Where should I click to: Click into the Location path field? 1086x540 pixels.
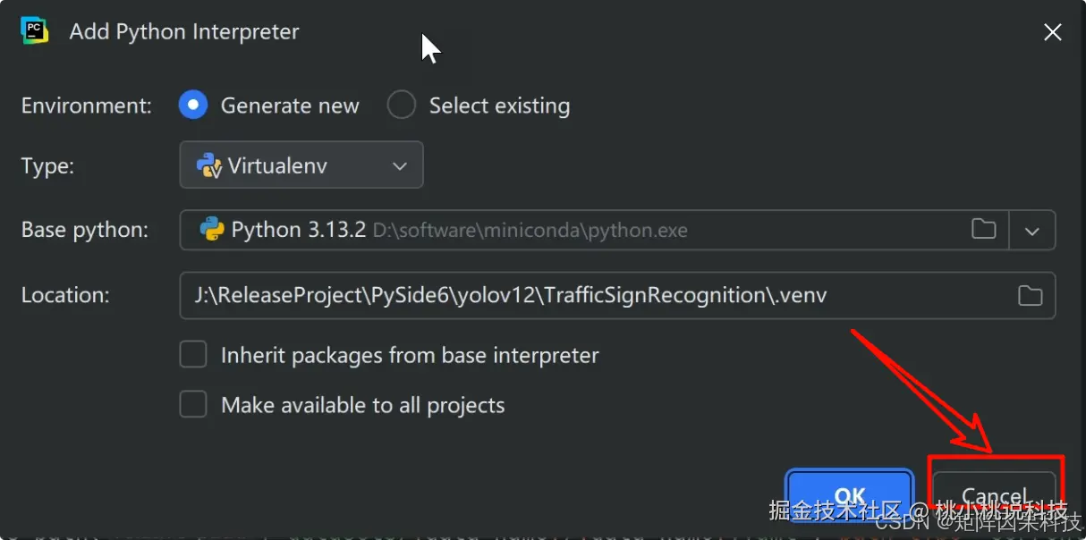(x=590, y=295)
